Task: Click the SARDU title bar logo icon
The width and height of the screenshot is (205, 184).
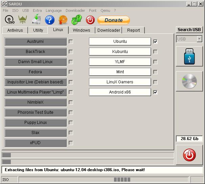Action: point(4,4)
